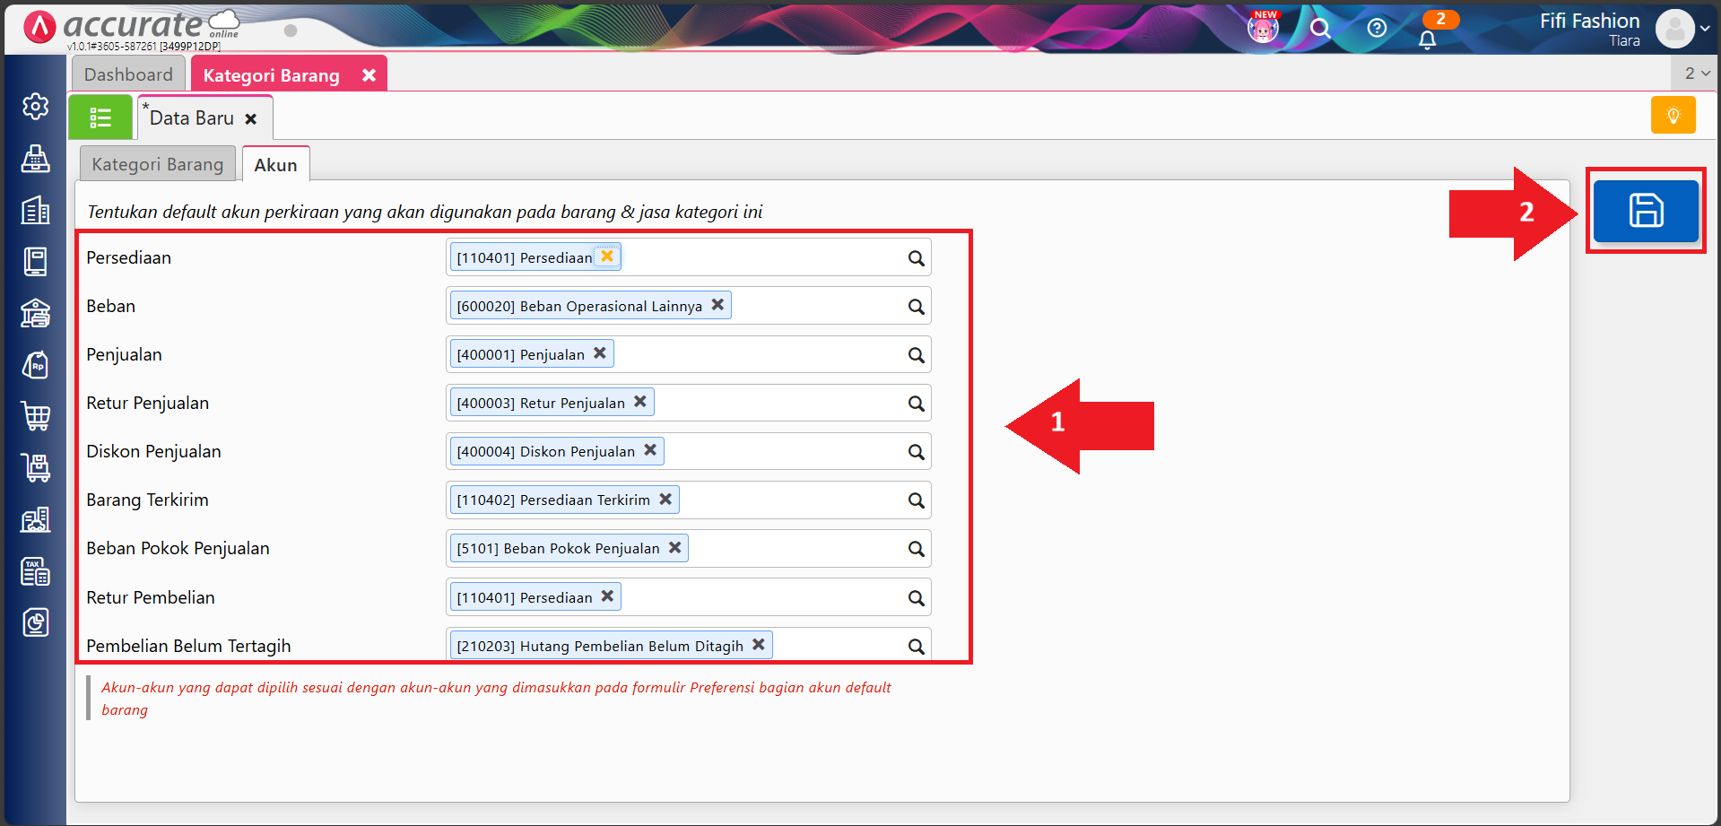Open the tax module icon in sidebar
This screenshot has width=1721, height=826.
coord(35,571)
